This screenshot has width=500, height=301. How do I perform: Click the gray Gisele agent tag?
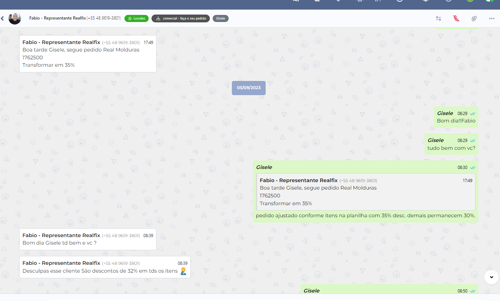(x=220, y=18)
